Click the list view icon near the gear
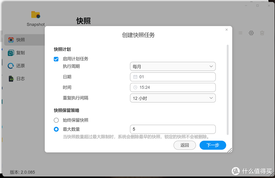 (x=240, y=33)
